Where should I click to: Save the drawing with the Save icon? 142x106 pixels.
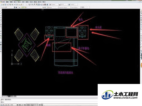tap(5, 5)
